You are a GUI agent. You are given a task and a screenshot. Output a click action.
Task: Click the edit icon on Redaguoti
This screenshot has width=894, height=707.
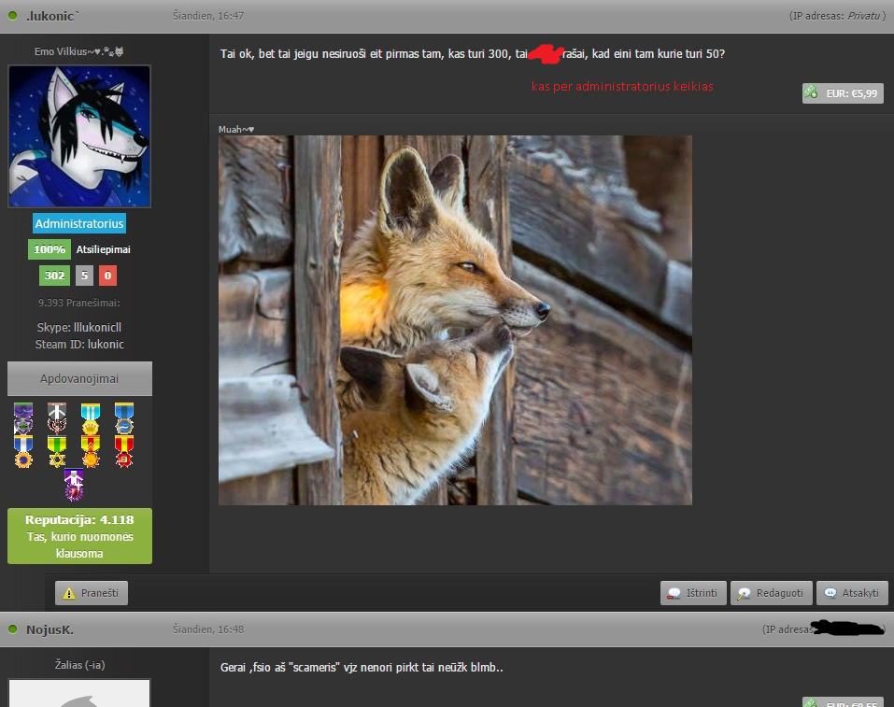pos(744,593)
